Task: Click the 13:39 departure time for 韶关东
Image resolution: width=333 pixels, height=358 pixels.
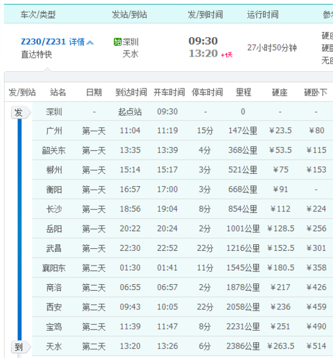Action: (x=167, y=150)
